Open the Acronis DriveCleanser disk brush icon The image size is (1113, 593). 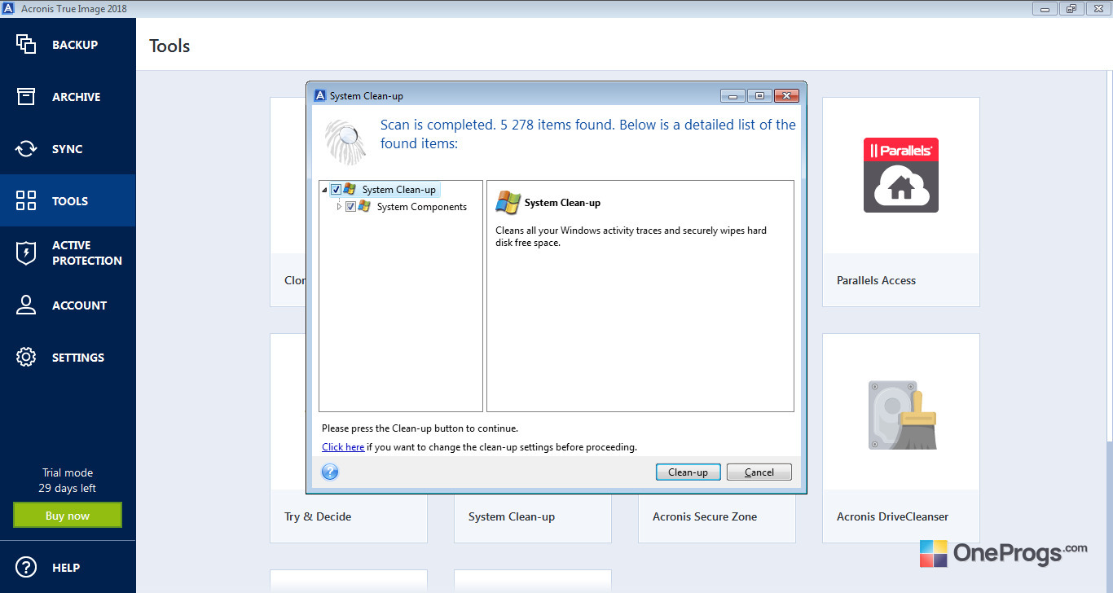pos(901,415)
